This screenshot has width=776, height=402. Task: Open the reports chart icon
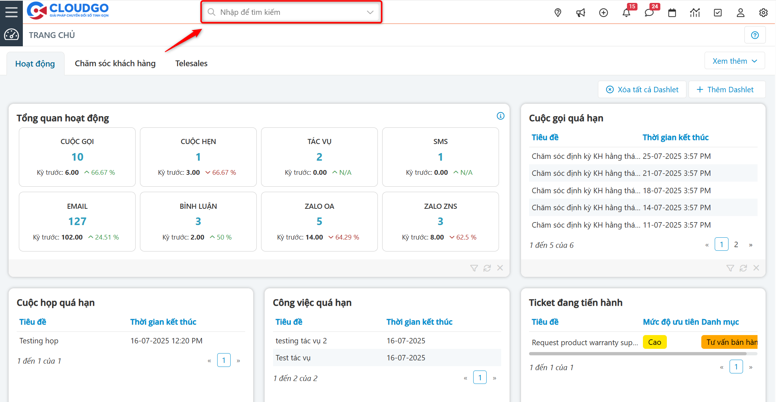tap(695, 13)
